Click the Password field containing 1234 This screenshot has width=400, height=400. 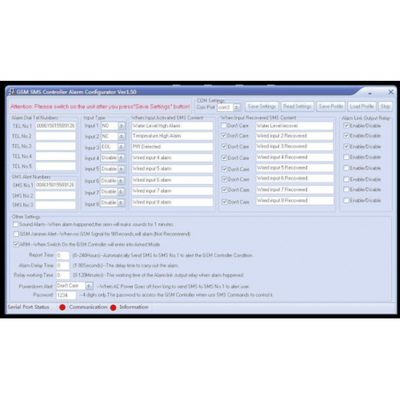pos(66,295)
